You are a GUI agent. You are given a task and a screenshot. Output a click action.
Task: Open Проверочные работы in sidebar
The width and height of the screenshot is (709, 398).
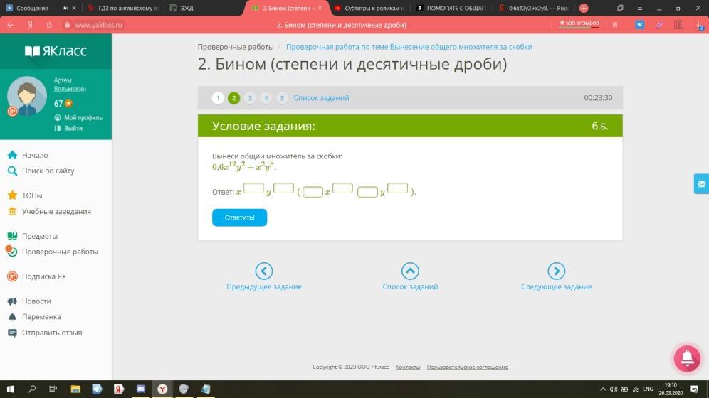(60, 252)
